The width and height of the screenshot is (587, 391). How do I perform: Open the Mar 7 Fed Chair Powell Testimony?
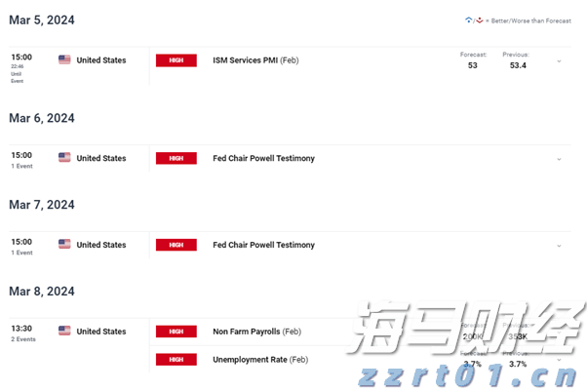point(263,245)
